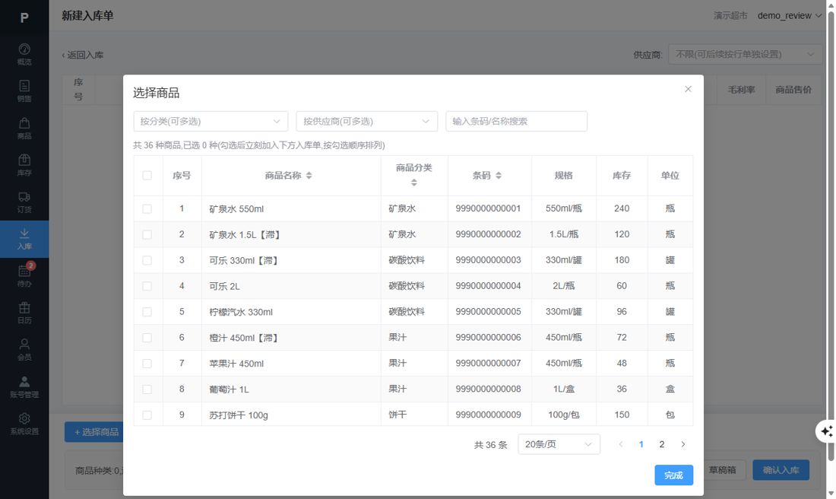Click the 演示超市 store name
This screenshot has height=499, width=836.
(x=730, y=15)
